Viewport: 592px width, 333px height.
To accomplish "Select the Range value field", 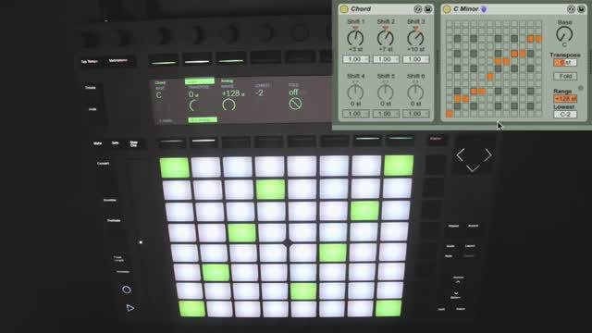I will tap(565, 99).
